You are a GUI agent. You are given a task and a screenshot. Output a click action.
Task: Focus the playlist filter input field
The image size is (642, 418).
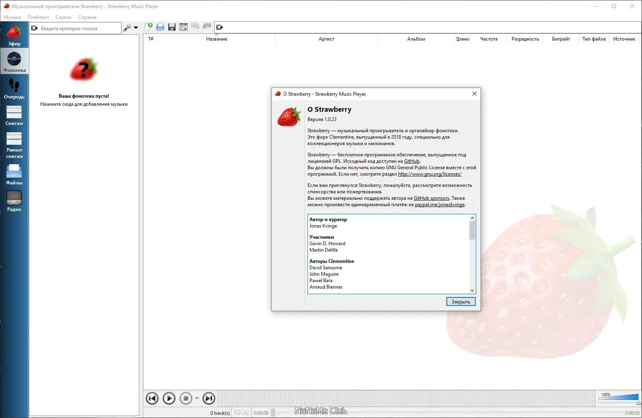pos(432,27)
